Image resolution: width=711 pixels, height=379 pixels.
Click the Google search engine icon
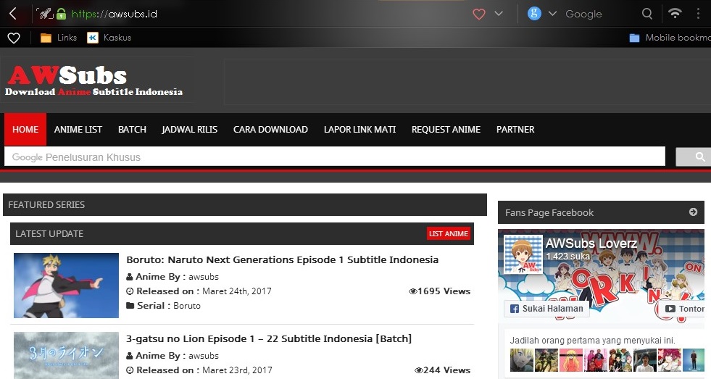coord(534,14)
